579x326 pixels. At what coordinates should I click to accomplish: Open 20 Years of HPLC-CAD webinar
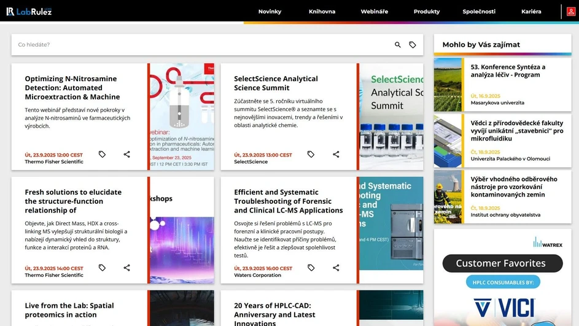pyautogui.click(x=274, y=314)
